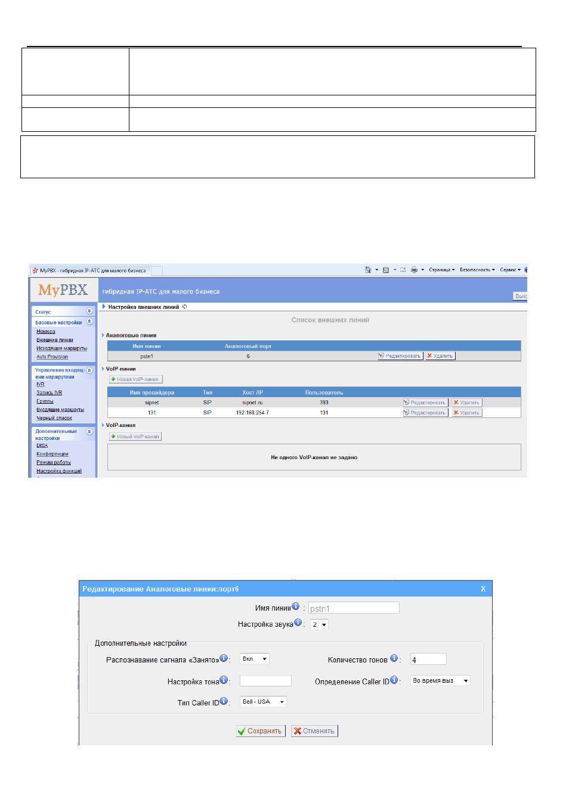Click info icon beside Имя линии
Viewport: 569px width, 805px height.
coord(295,606)
